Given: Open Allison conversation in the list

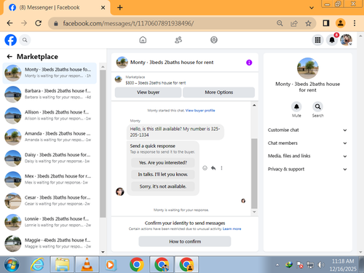Looking at the screenshot, I should click(50, 116).
